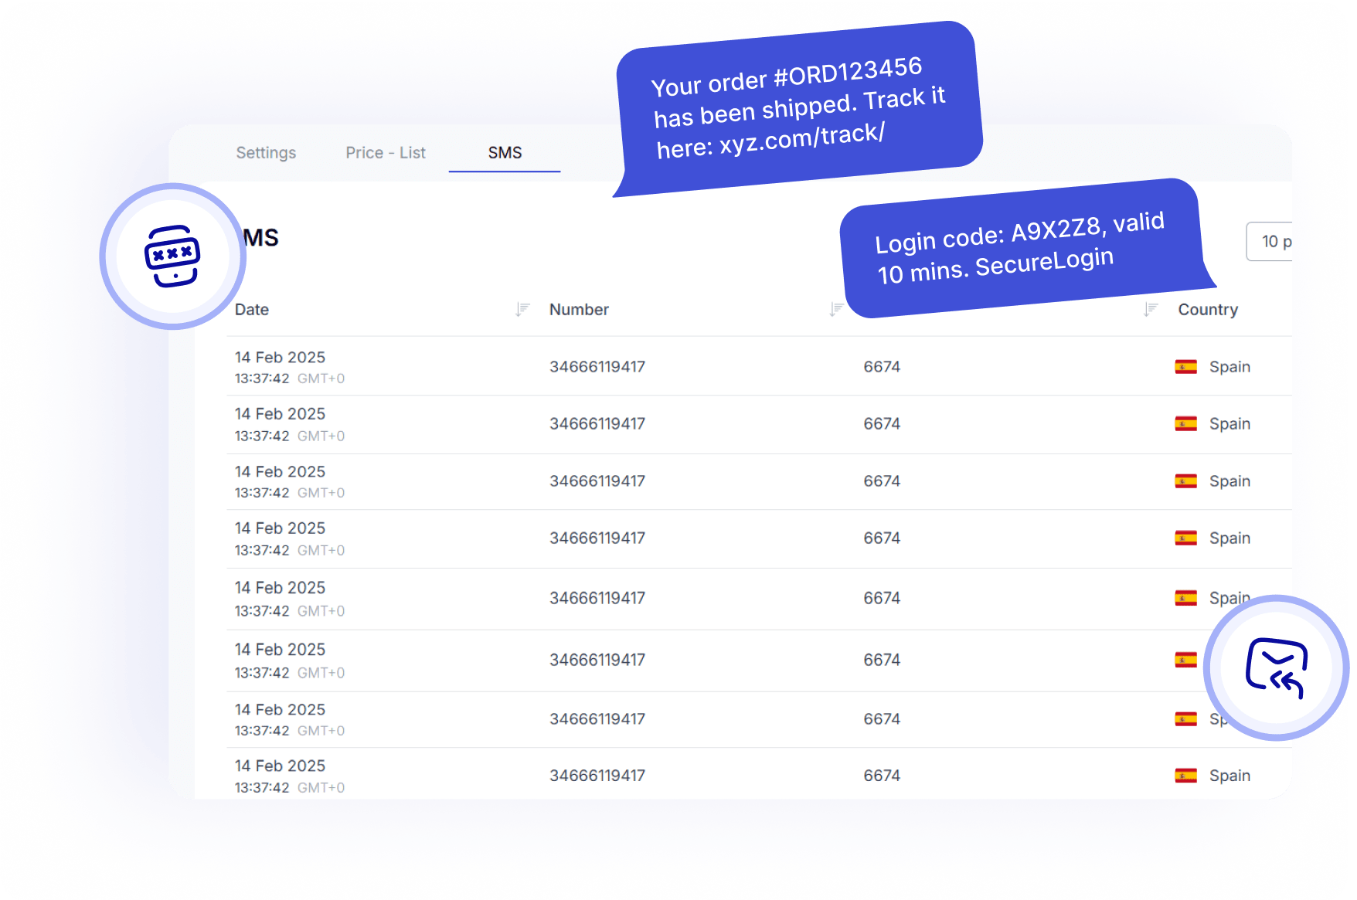Click the date in the third table row

click(281, 472)
